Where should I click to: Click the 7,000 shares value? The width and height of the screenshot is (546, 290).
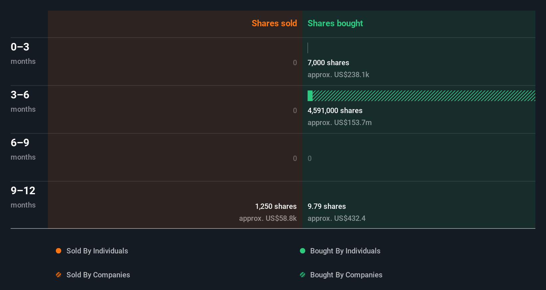(328, 63)
